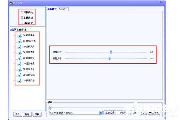Viewport: 180px width, 120px height.
Task: Click the app logo icon in title bar
Action: pyautogui.click(x=11, y=3)
